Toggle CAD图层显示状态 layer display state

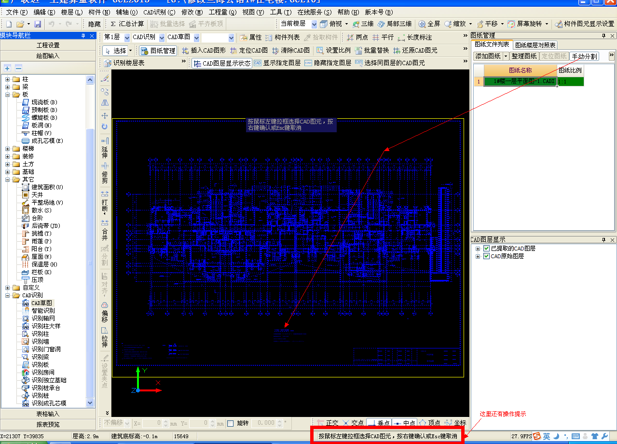[222, 63]
